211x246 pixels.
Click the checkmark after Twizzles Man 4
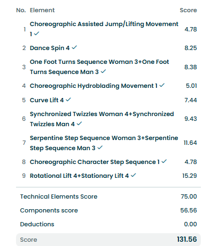pos(79,124)
